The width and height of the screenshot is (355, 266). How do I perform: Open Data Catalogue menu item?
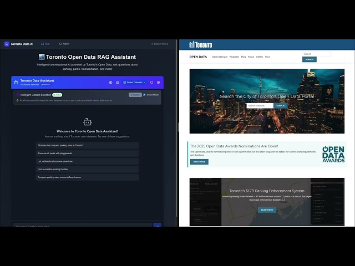[220, 57]
